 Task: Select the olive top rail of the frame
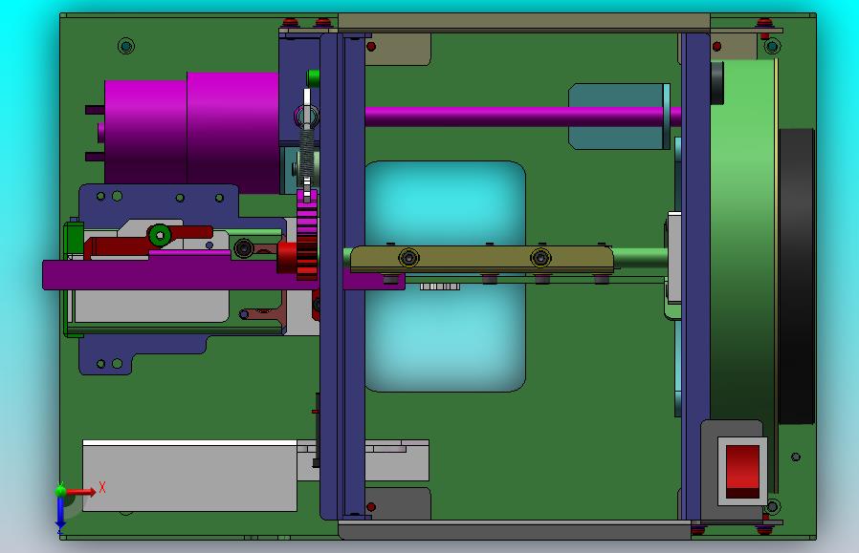coord(524,22)
